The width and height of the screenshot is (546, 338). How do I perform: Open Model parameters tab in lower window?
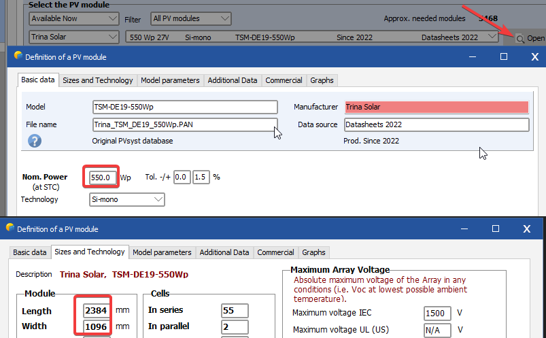[162, 252]
